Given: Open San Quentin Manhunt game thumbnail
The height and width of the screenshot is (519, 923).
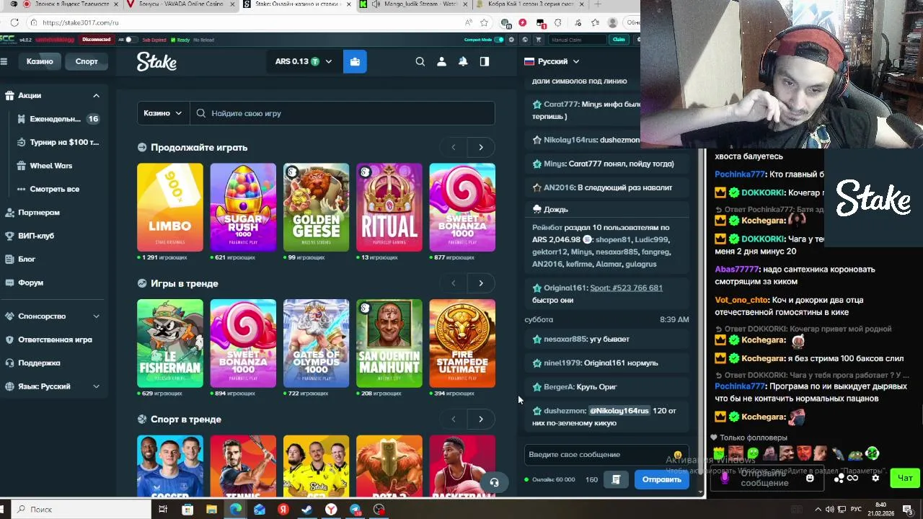Looking at the screenshot, I should coord(389,344).
